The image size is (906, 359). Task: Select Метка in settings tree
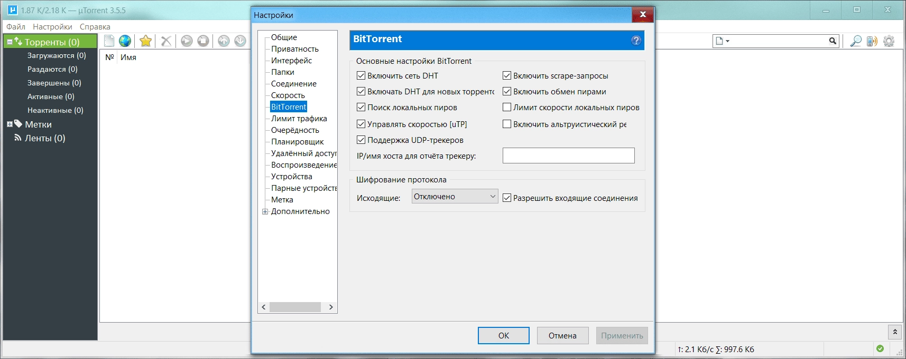pyautogui.click(x=282, y=199)
